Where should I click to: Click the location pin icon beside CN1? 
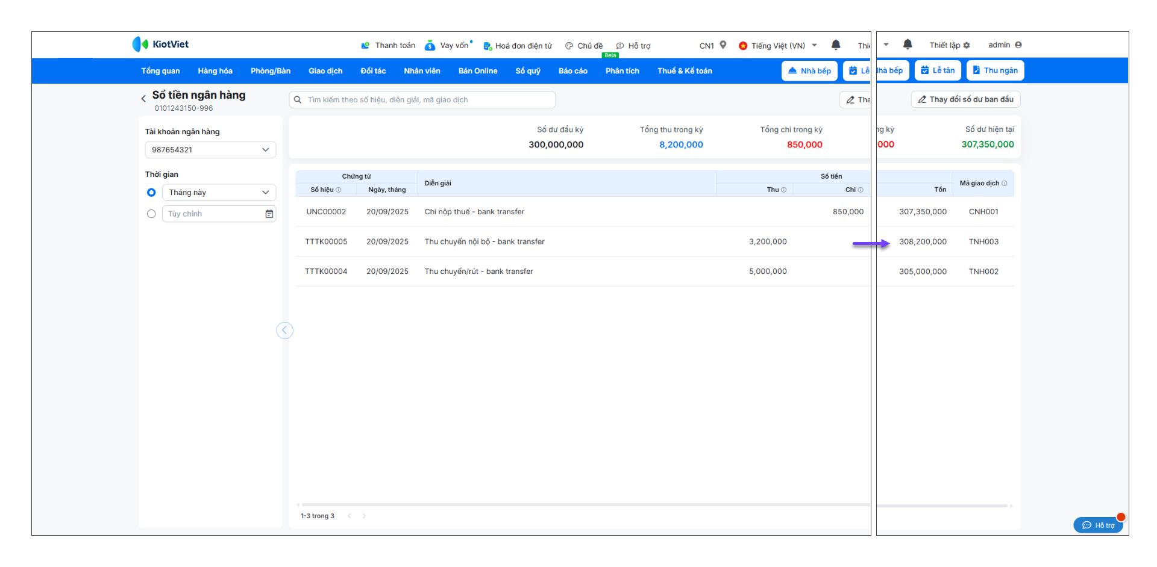pos(723,45)
